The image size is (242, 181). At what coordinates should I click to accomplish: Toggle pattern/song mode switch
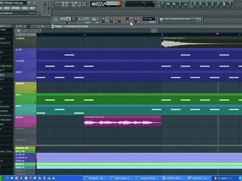[57, 19]
